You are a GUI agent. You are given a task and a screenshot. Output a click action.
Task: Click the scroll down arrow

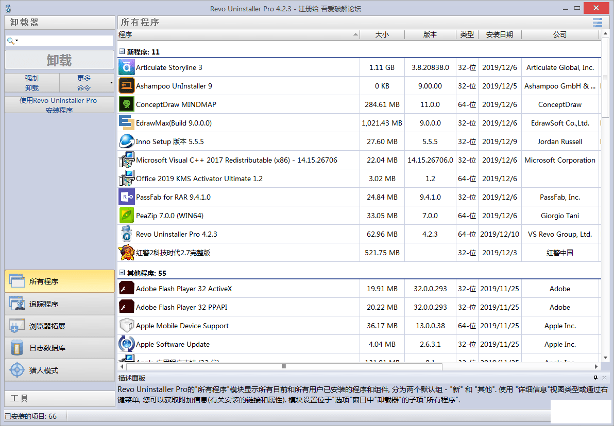(x=605, y=357)
